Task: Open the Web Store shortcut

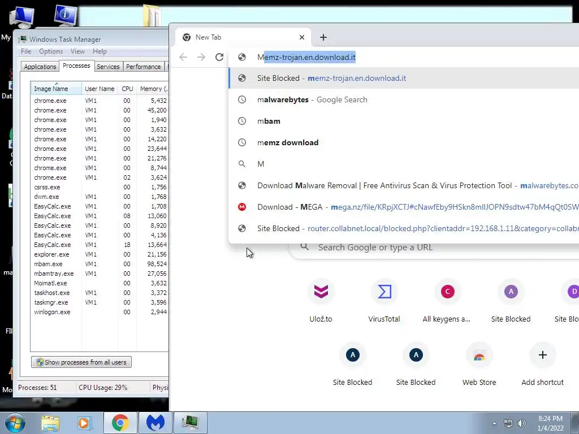Action: [x=479, y=364]
